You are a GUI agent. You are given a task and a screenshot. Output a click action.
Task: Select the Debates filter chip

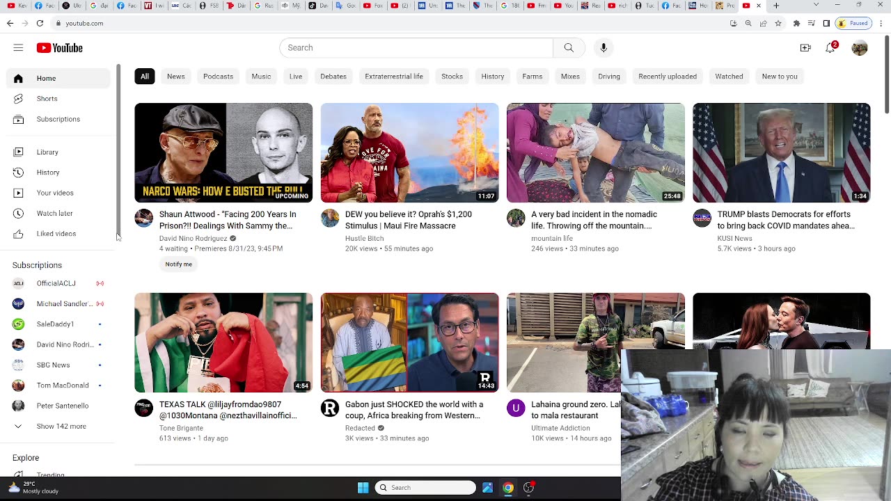pos(333,77)
